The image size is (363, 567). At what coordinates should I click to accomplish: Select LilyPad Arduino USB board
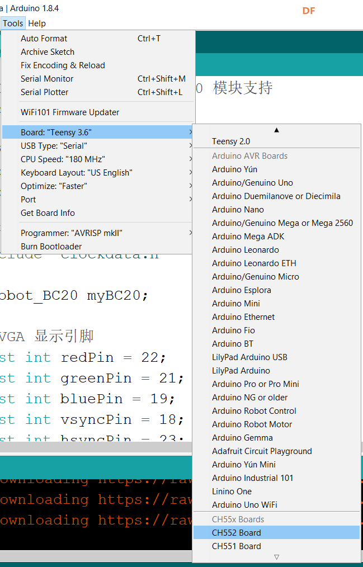277,357
